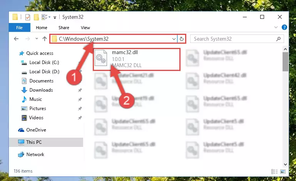The height and width of the screenshot is (181, 296).
Task: Click the view layout icon in title bar toolbar
Action: pos(45,17)
